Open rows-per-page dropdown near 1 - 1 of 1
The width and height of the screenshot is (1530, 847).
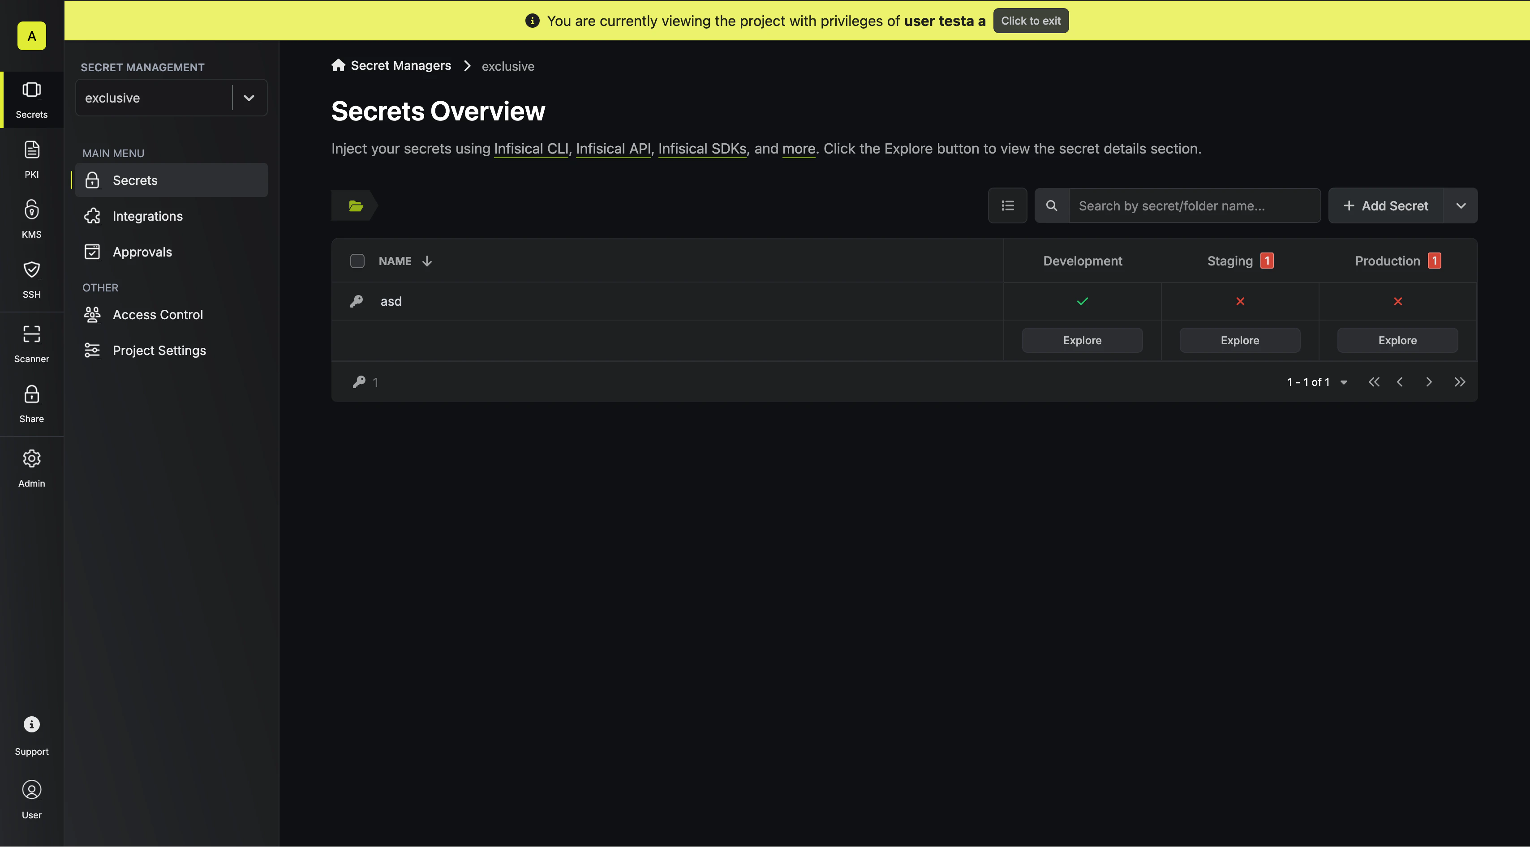coord(1344,383)
